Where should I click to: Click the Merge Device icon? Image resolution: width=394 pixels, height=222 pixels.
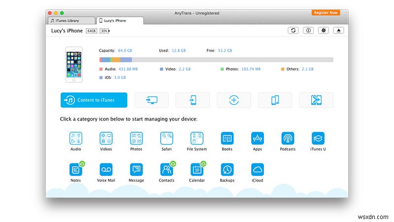point(316,100)
